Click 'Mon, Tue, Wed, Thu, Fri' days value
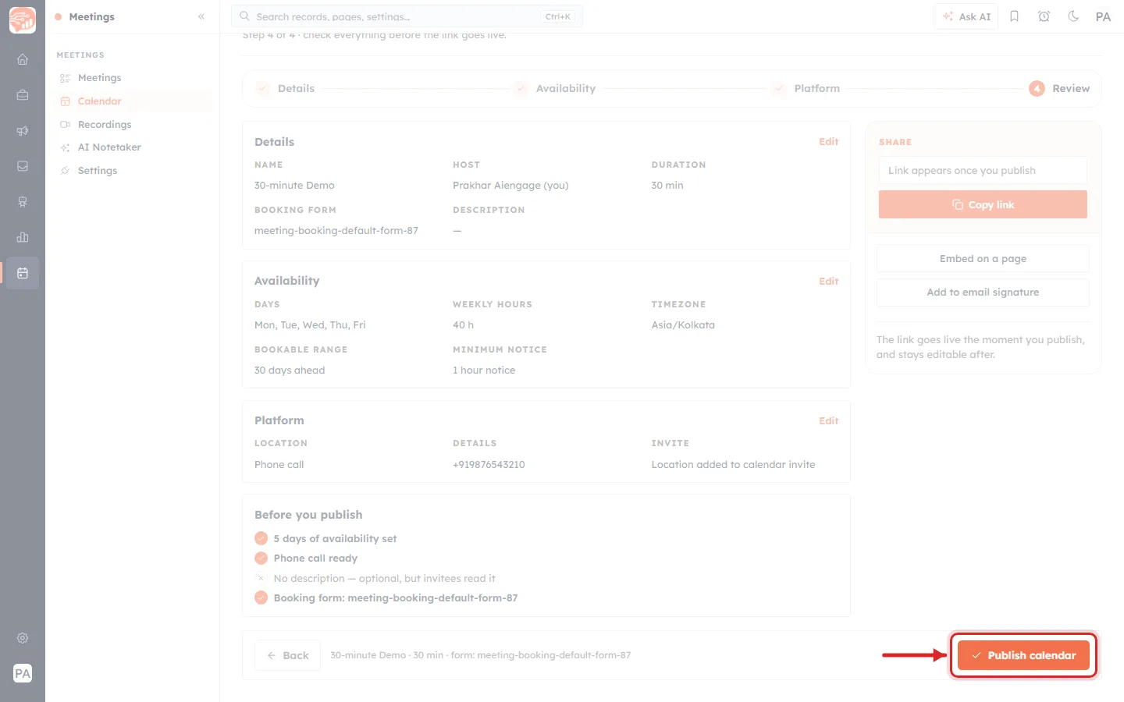The image size is (1124, 702). click(x=310, y=325)
